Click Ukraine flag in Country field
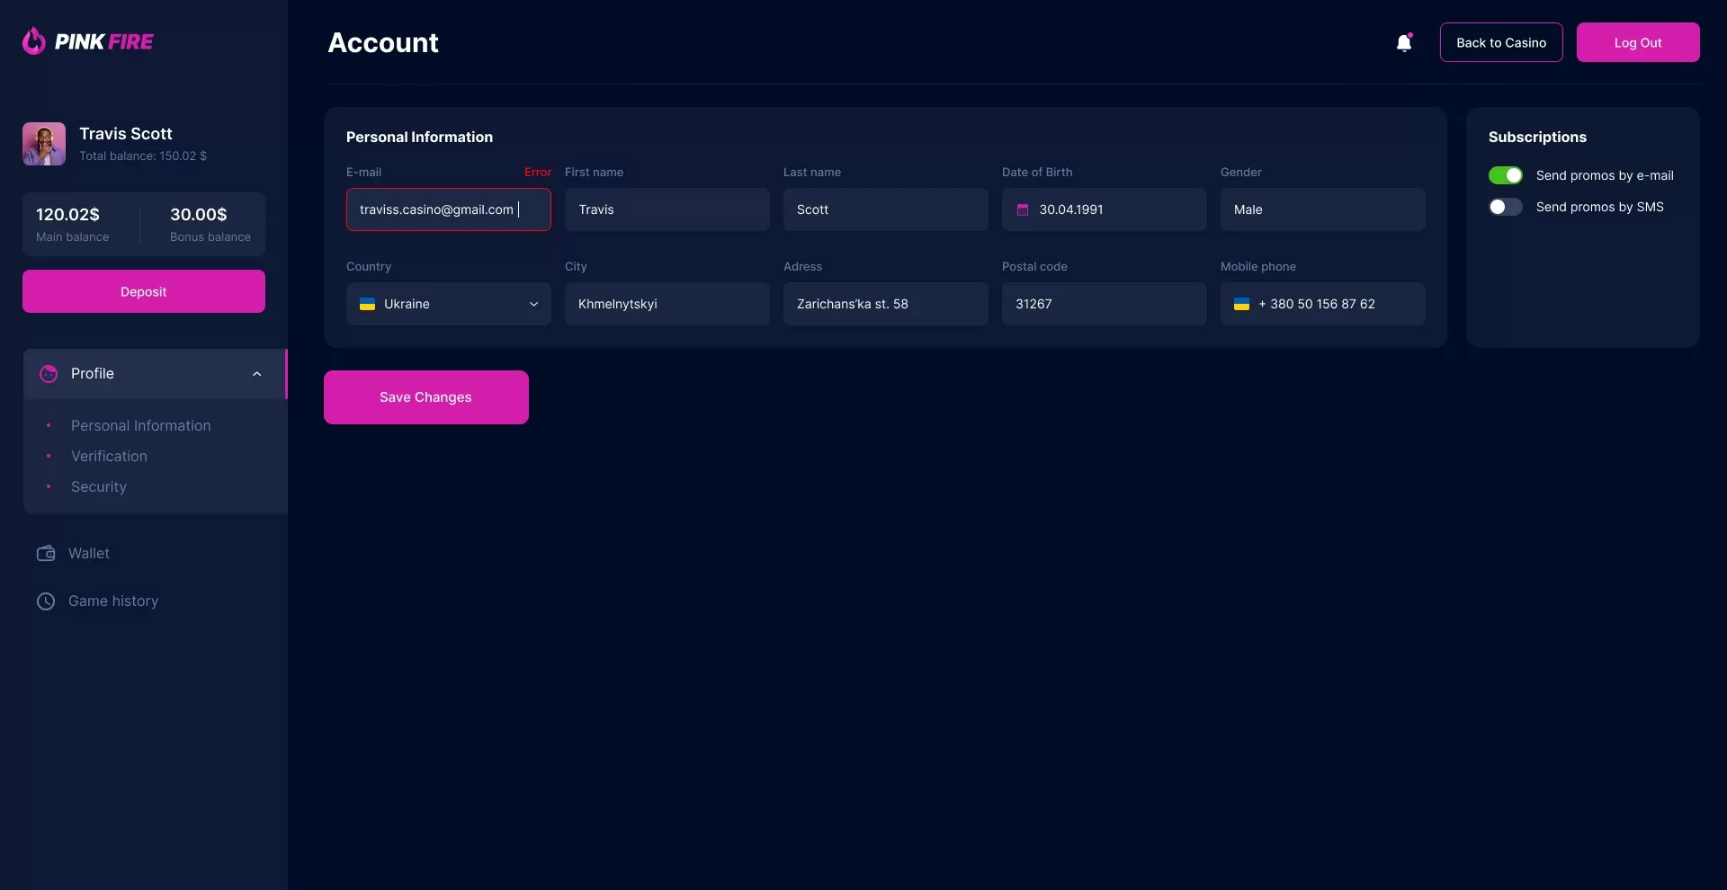 coord(367,304)
